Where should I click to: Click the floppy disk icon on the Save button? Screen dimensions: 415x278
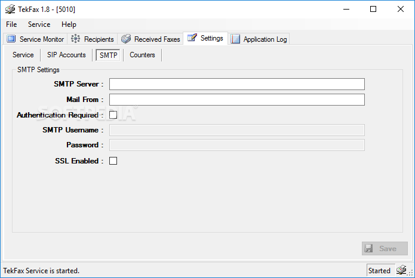coord(368,248)
